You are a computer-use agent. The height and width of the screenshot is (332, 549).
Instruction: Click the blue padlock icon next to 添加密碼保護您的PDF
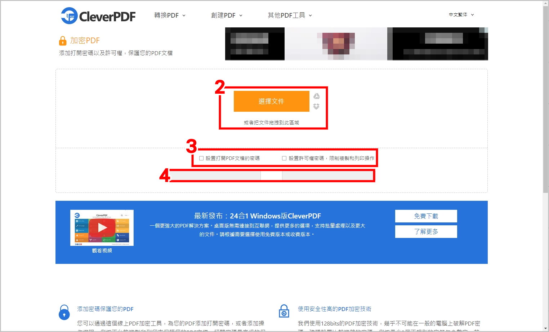click(x=64, y=312)
